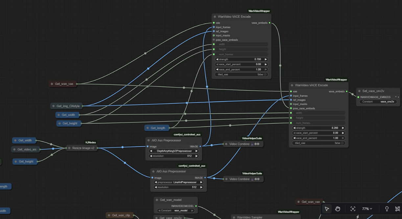The width and height of the screenshot is (402, 219).
Task: Click the collapse dot on Get_wan_clip
Action: pos(109,215)
